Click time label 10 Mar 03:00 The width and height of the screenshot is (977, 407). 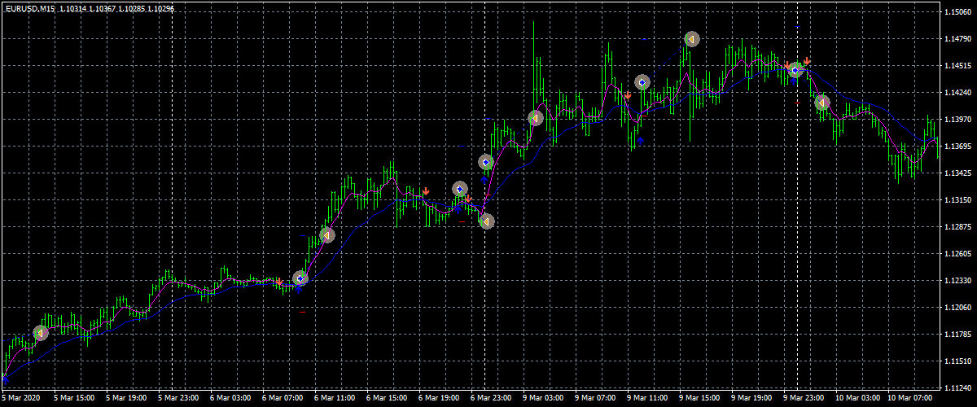858,399
